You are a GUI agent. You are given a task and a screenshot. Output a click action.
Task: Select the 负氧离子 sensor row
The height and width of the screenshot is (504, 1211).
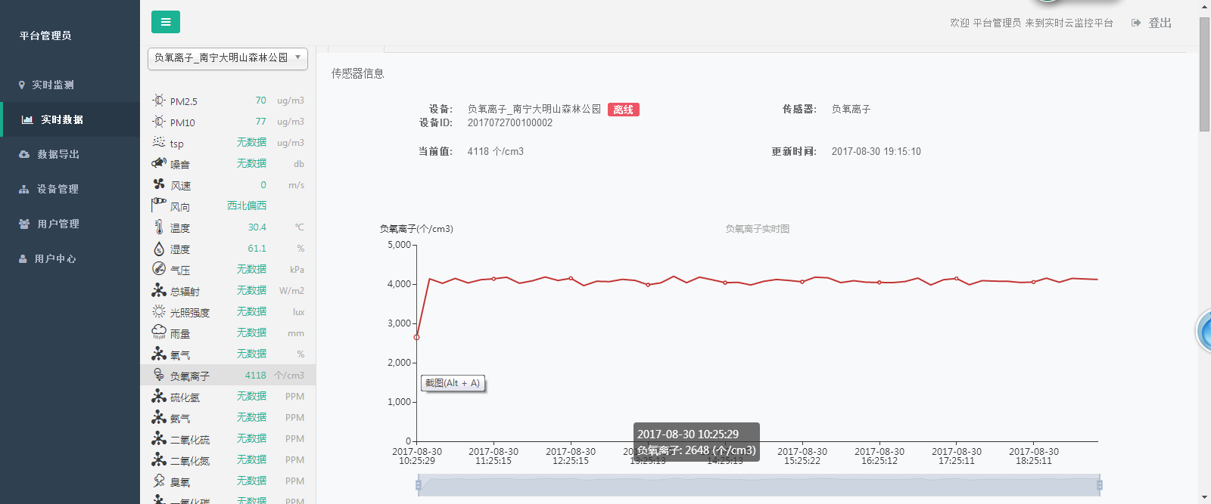[227, 376]
